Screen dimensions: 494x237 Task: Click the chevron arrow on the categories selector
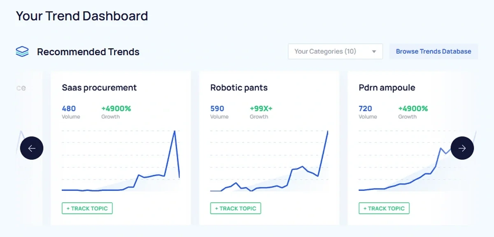click(374, 51)
